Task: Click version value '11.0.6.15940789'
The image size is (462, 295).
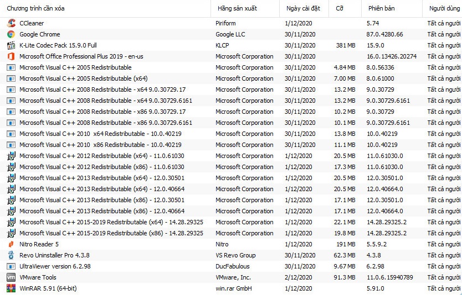Action: [x=390, y=277]
